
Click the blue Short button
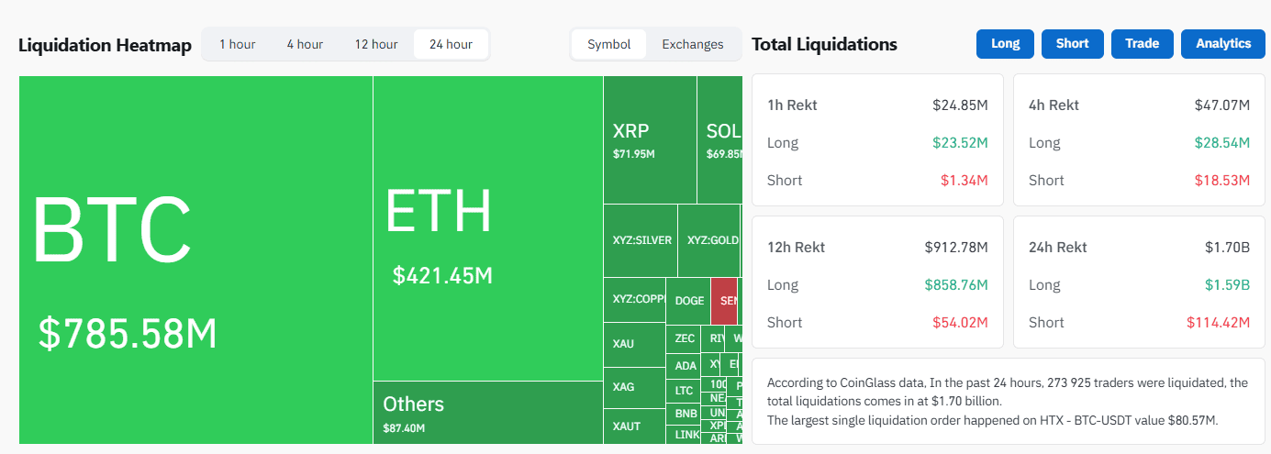(x=1072, y=44)
